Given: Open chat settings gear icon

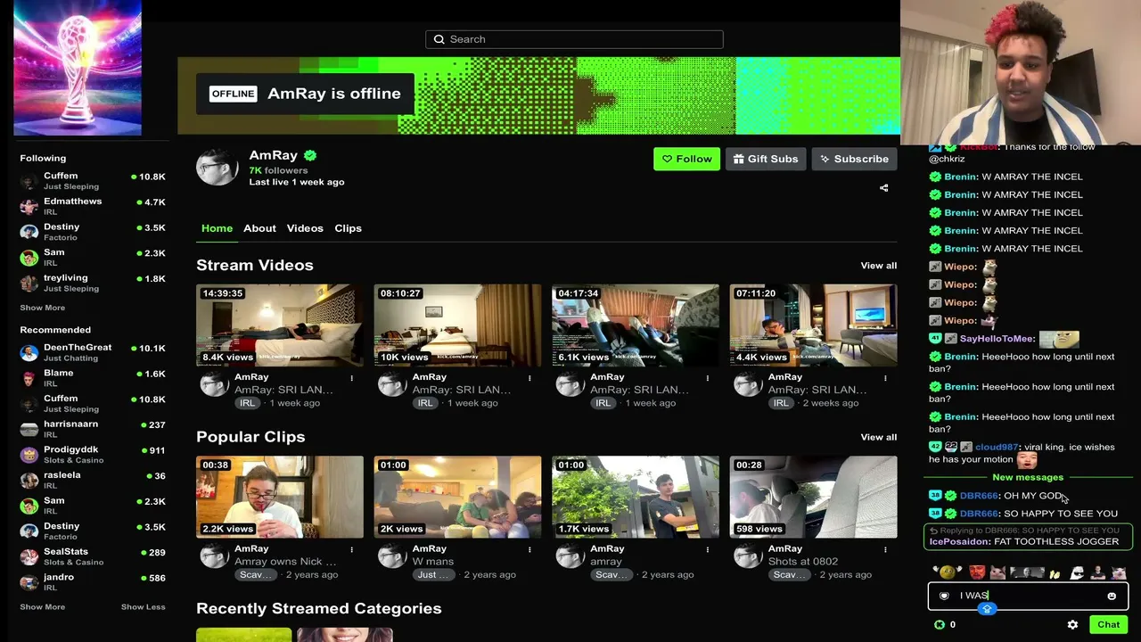Looking at the screenshot, I should click(x=1072, y=625).
